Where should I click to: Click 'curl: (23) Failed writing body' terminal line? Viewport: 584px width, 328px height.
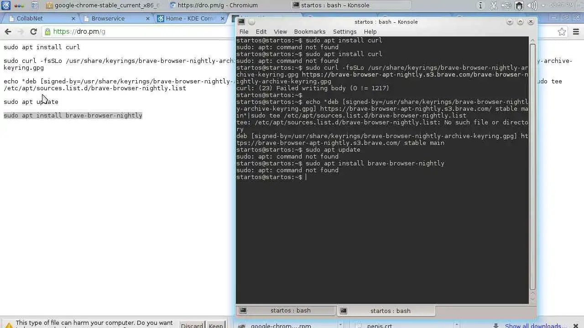point(313,88)
